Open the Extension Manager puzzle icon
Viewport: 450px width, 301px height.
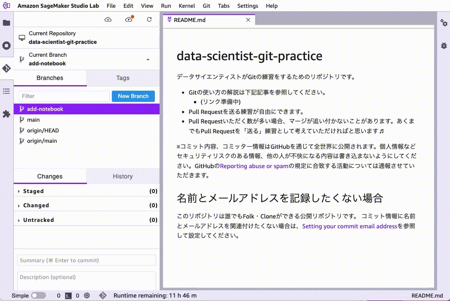6,114
